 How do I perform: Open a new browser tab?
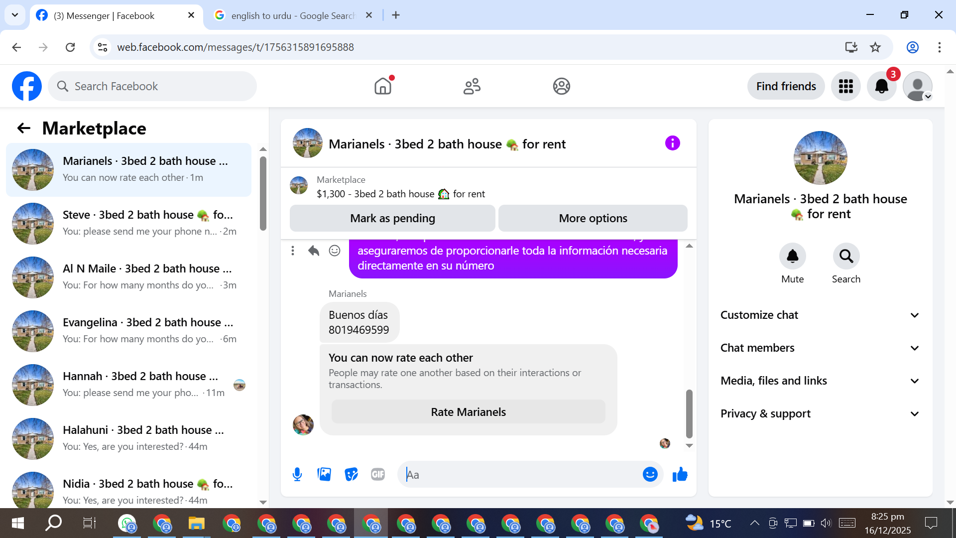click(x=396, y=15)
